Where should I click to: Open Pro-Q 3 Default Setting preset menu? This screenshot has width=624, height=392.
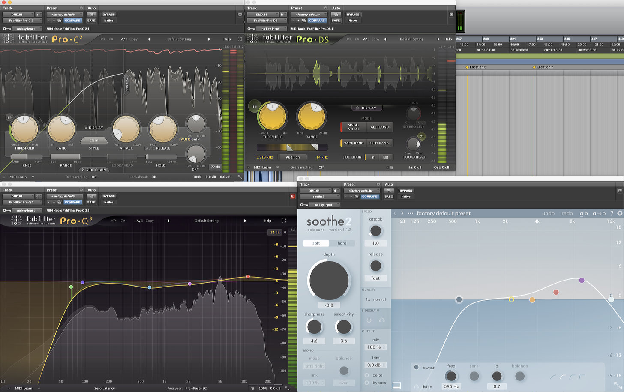pyautogui.click(x=207, y=221)
